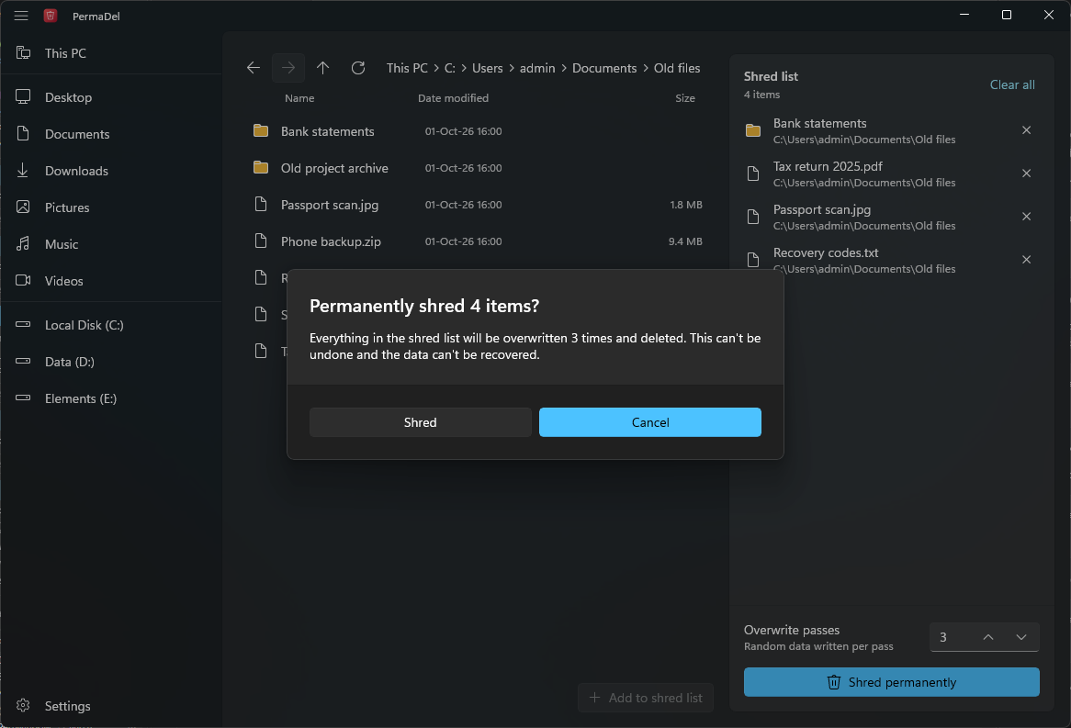Open Pictures in the sidebar

pyautogui.click(x=110, y=207)
